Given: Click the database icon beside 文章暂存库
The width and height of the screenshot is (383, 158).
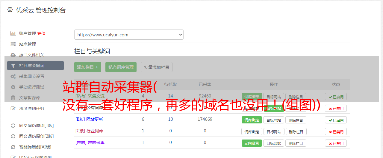Looking at the screenshot, I should [x=13, y=98].
